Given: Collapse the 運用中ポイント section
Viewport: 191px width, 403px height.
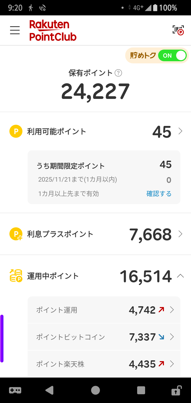Looking at the screenshot, I should (x=180, y=276).
